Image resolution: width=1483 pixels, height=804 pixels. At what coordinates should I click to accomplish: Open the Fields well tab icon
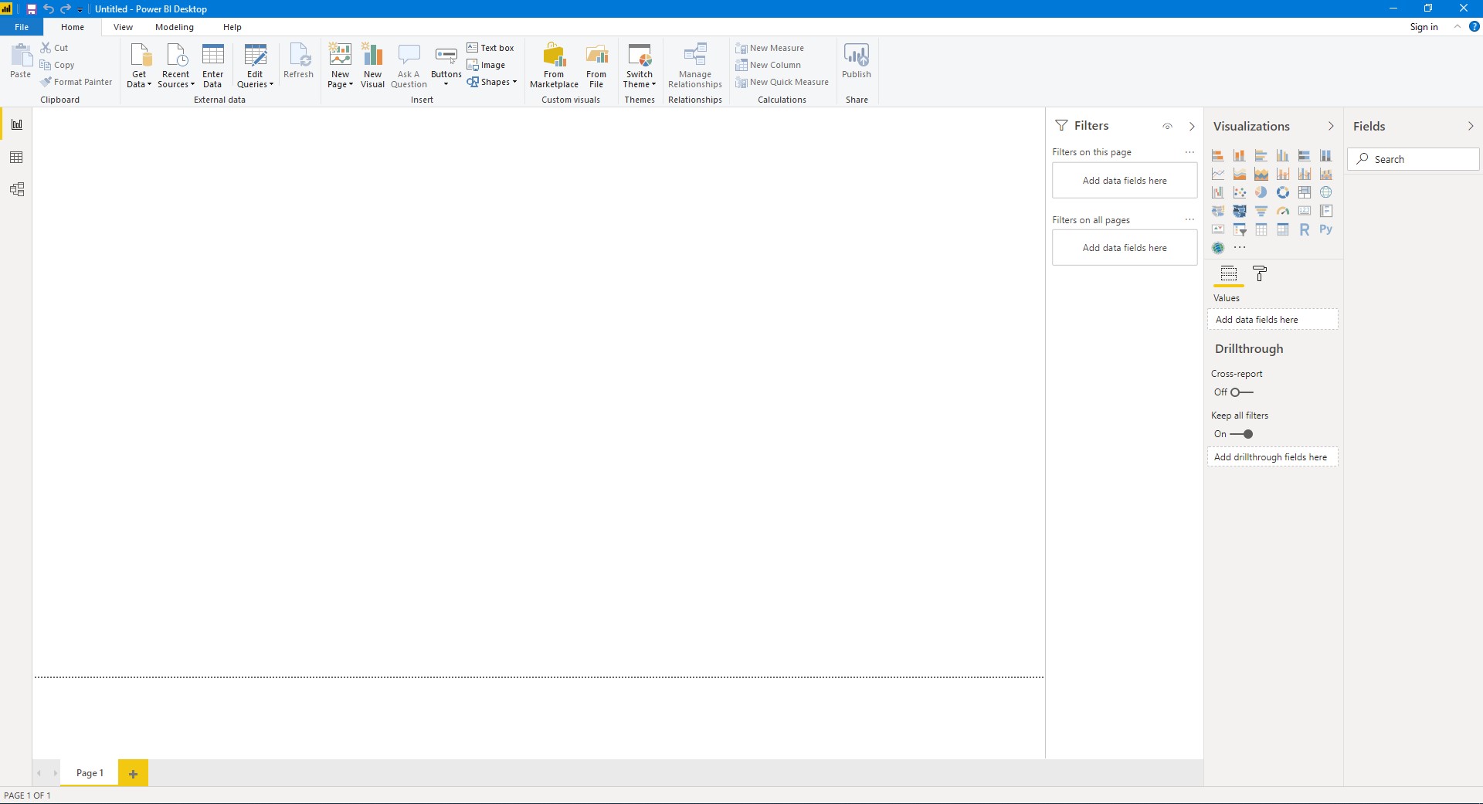click(x=1229, y=273)
